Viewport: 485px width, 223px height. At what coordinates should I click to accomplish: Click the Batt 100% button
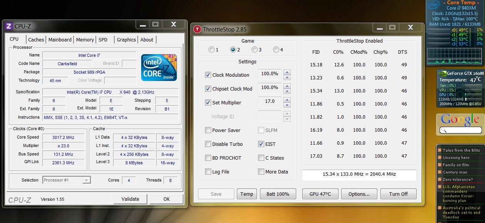[278, 194]
